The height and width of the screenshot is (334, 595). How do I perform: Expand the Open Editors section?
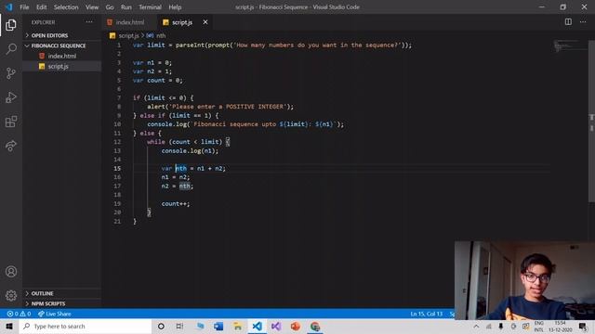(62, 35)
